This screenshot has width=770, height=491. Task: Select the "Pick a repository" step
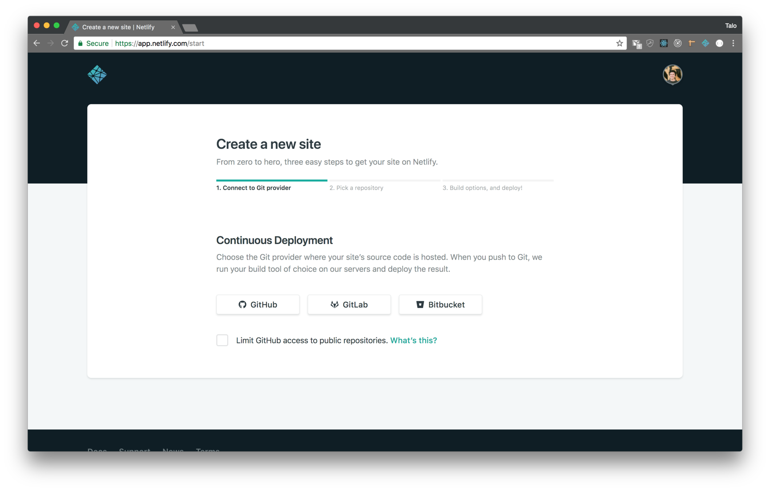coord(356,188)
